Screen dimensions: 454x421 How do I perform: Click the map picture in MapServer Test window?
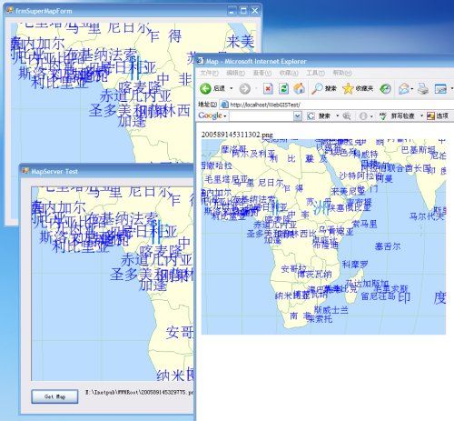(112, 284)
